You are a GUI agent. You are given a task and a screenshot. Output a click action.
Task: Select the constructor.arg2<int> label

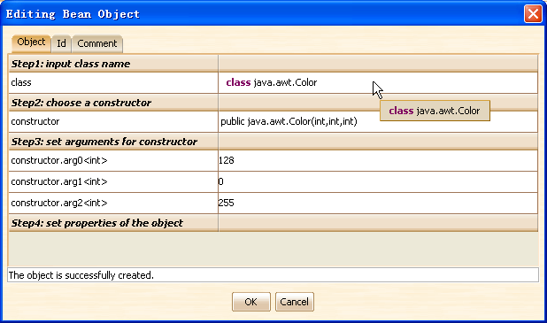113,203
